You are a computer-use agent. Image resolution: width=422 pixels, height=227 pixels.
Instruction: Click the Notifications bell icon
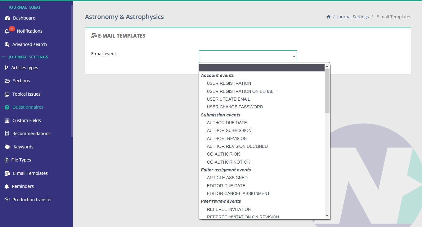click(x=7, y=31)
